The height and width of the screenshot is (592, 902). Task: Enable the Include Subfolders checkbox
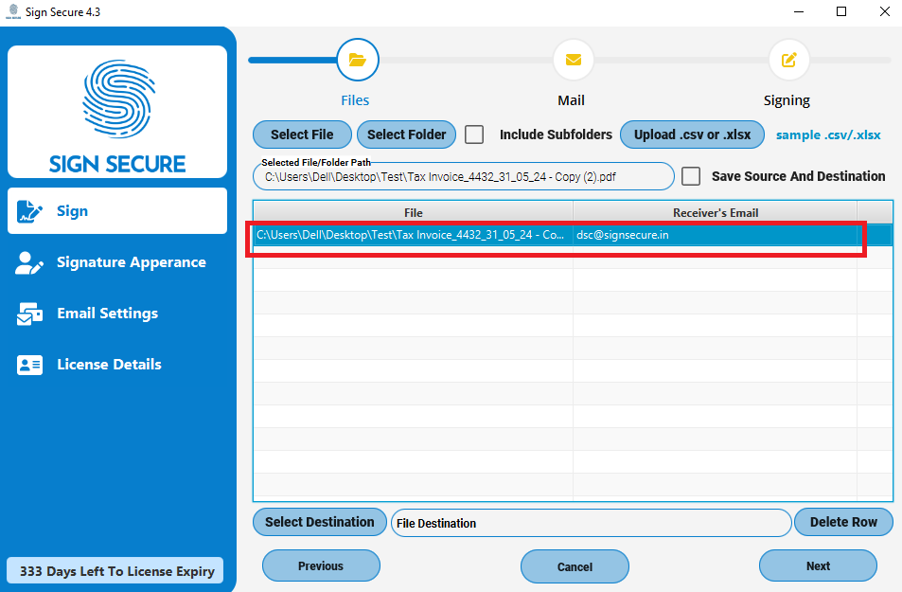(474, 135)
